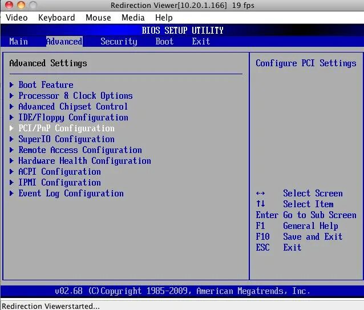364x310 pixels.
Task: Click the Redirection Viewerstarted status text
Action: click(51, 306)
